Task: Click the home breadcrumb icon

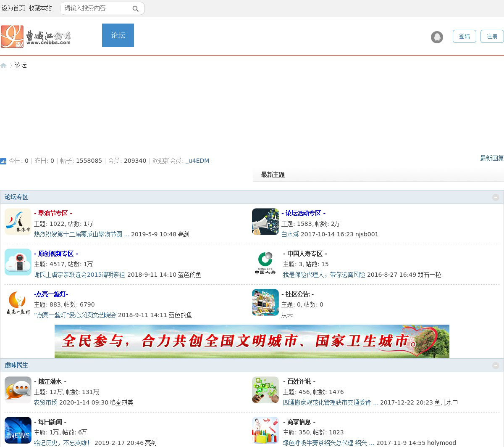Action: click(3, 66)
